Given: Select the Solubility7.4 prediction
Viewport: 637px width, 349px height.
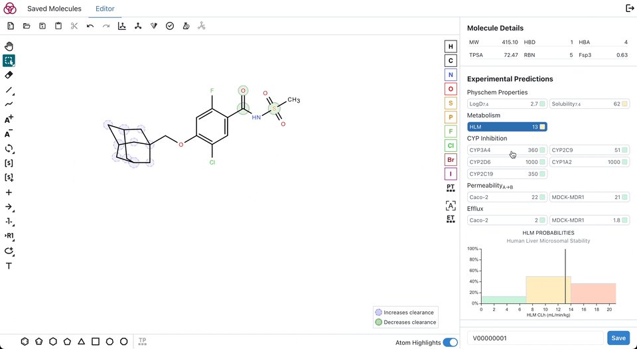Looking at the screenshot, I should [589, 104].
